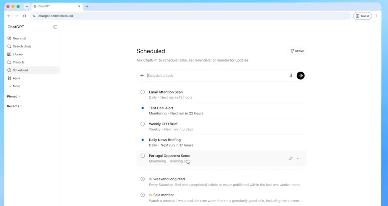This screenshot has width=388, height=206.
Task: Start voice mode with waveform button
Action: [301, 76]
